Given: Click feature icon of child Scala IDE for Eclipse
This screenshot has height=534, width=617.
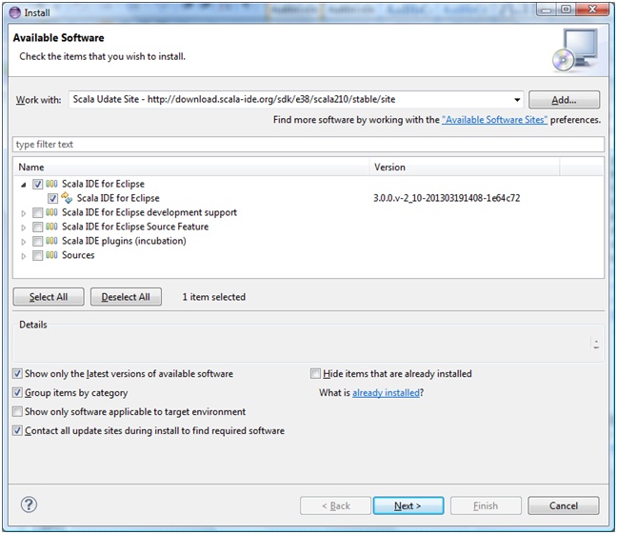Looking at the screenshot, I should (67, 198).
